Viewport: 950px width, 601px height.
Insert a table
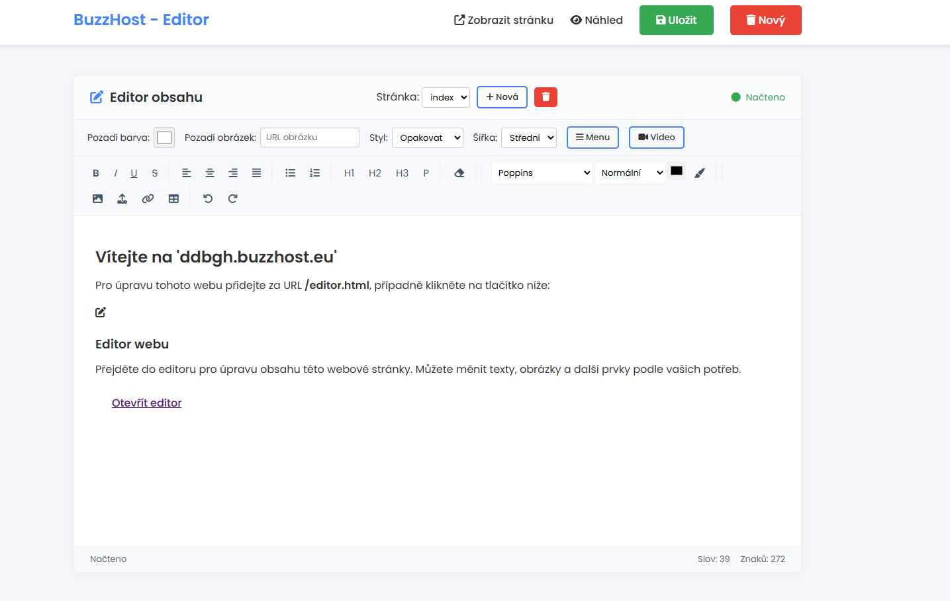(x=173, y=198)
